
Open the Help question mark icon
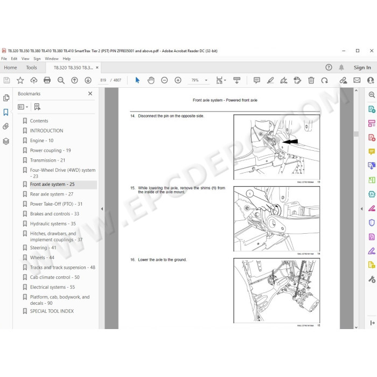[329, 67]
